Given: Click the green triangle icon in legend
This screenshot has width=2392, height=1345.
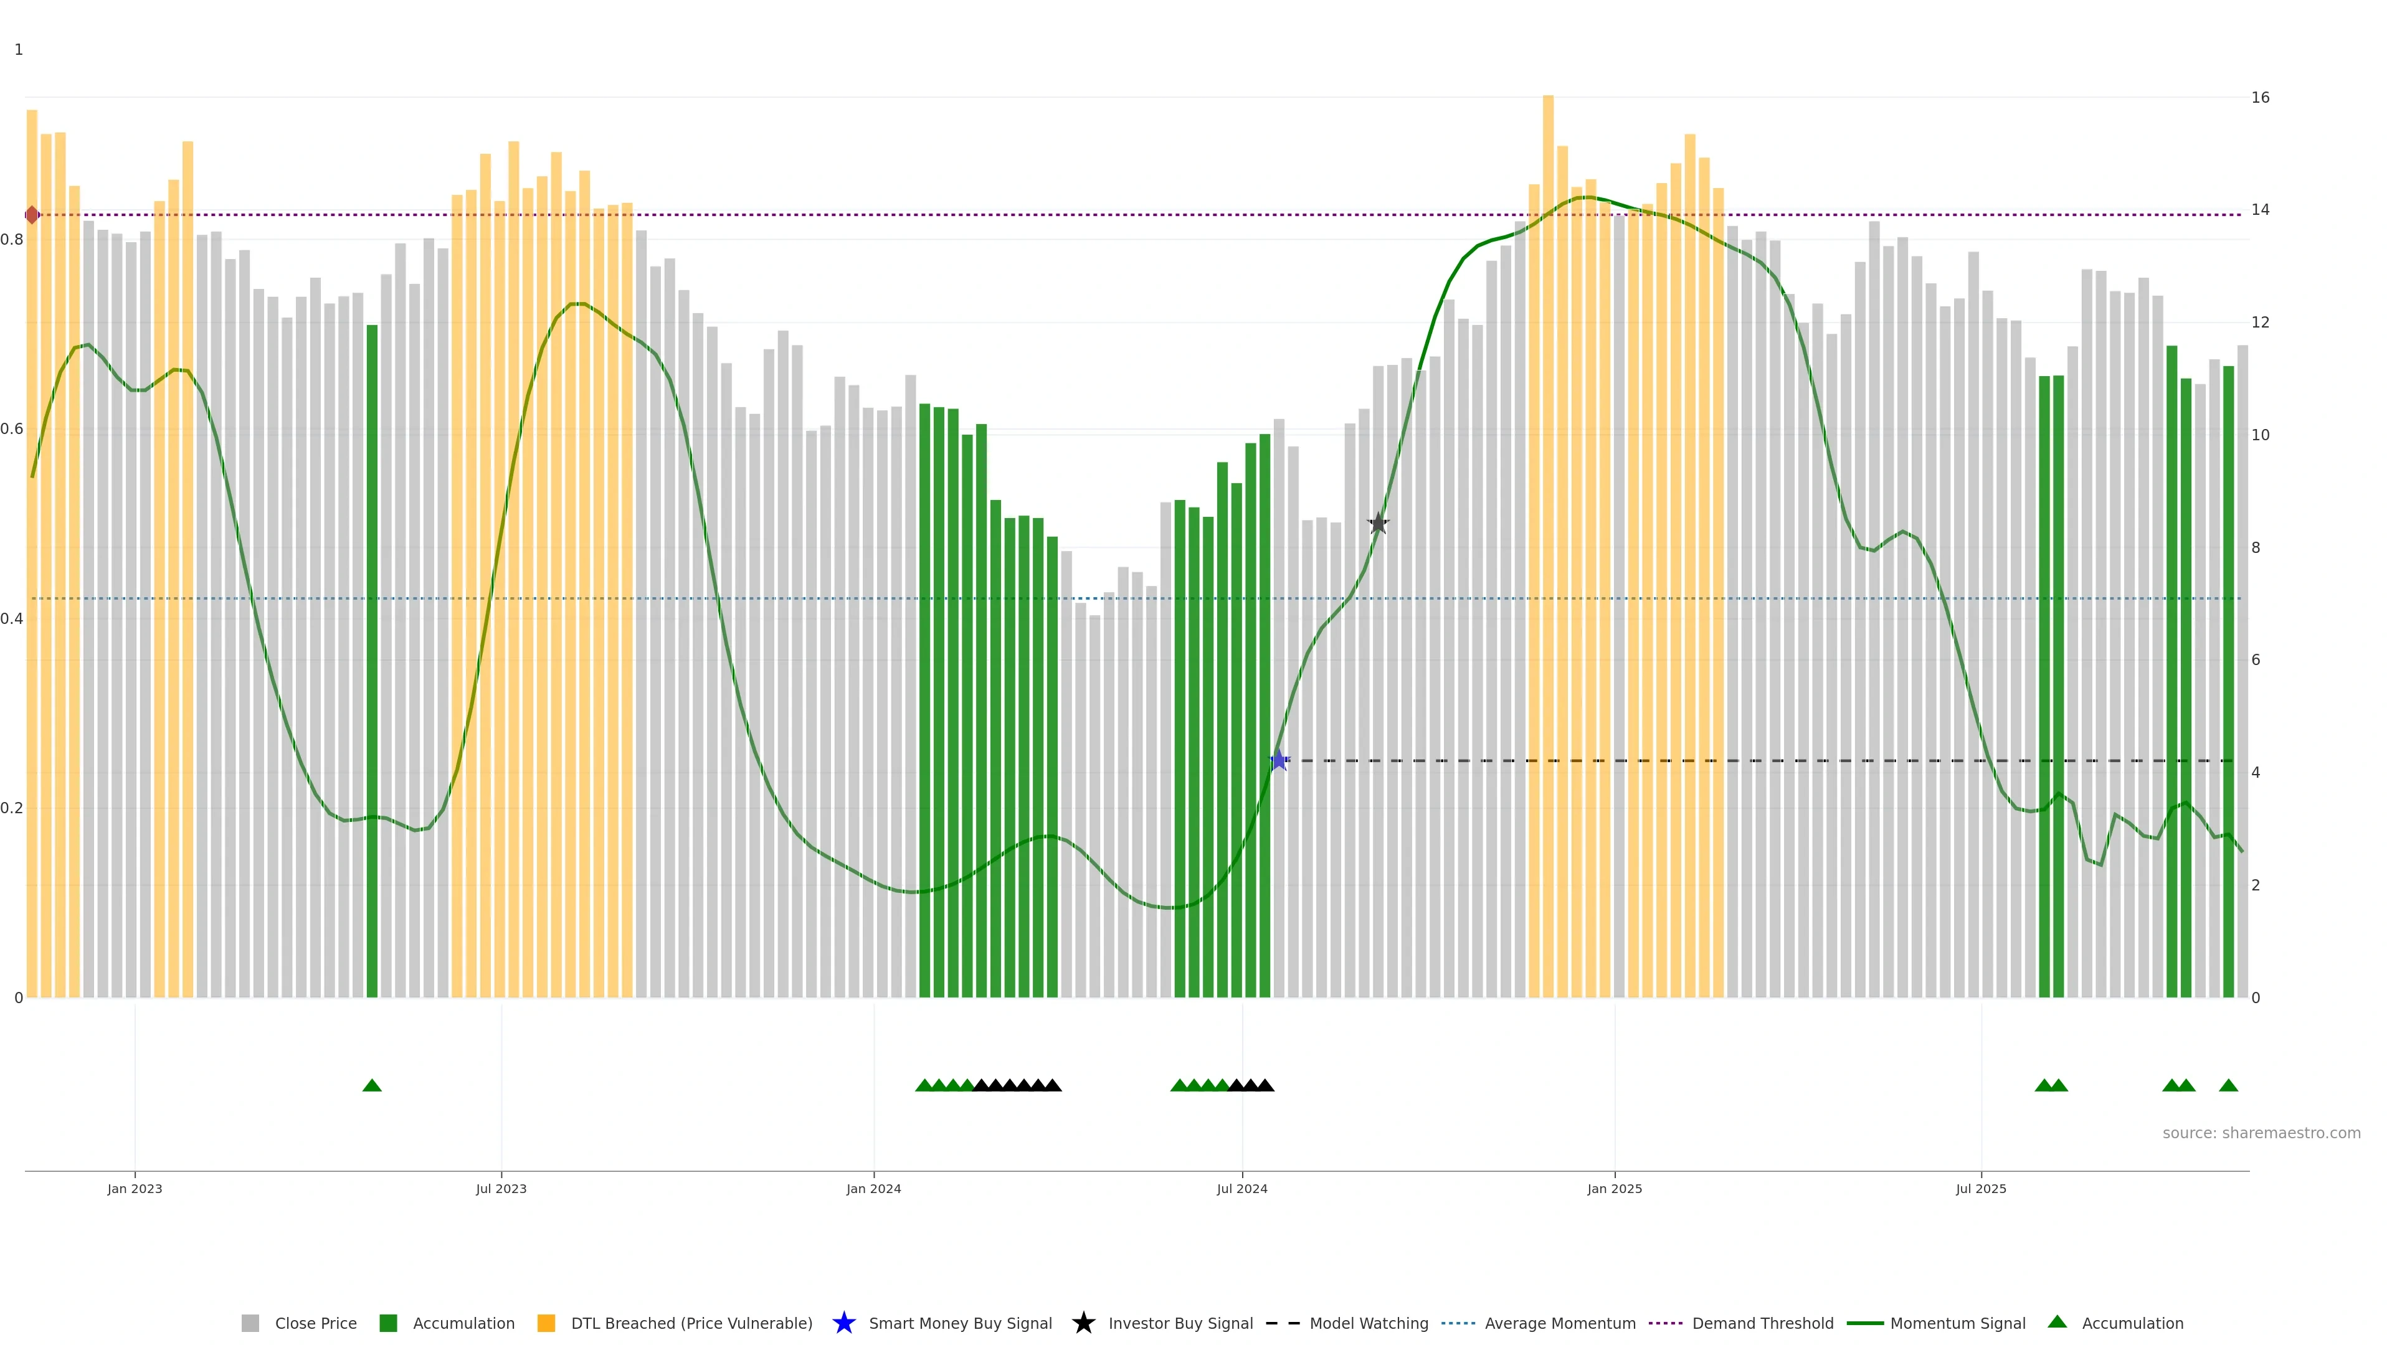Looking at the screenshot, I should (2057, 1322).
